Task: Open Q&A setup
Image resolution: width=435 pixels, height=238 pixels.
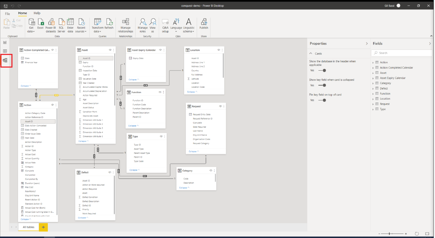Action: [x=165, y=26]
